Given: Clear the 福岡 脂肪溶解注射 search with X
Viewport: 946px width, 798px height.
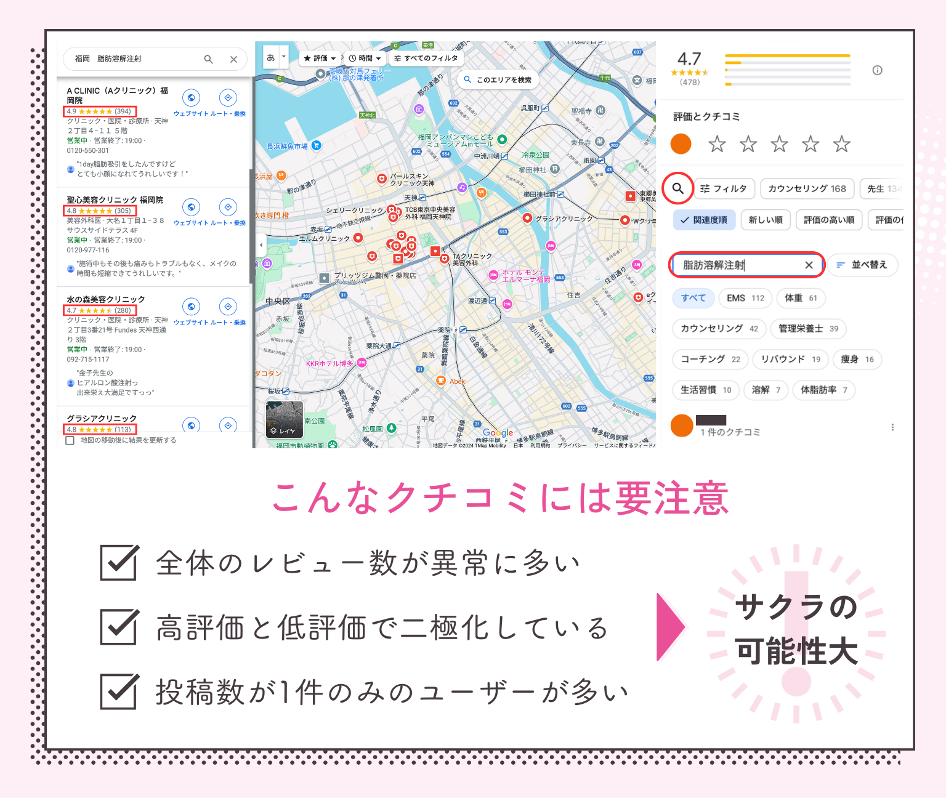Looking at the screenshot, I should pyautogui.click(x=233, y=59).
